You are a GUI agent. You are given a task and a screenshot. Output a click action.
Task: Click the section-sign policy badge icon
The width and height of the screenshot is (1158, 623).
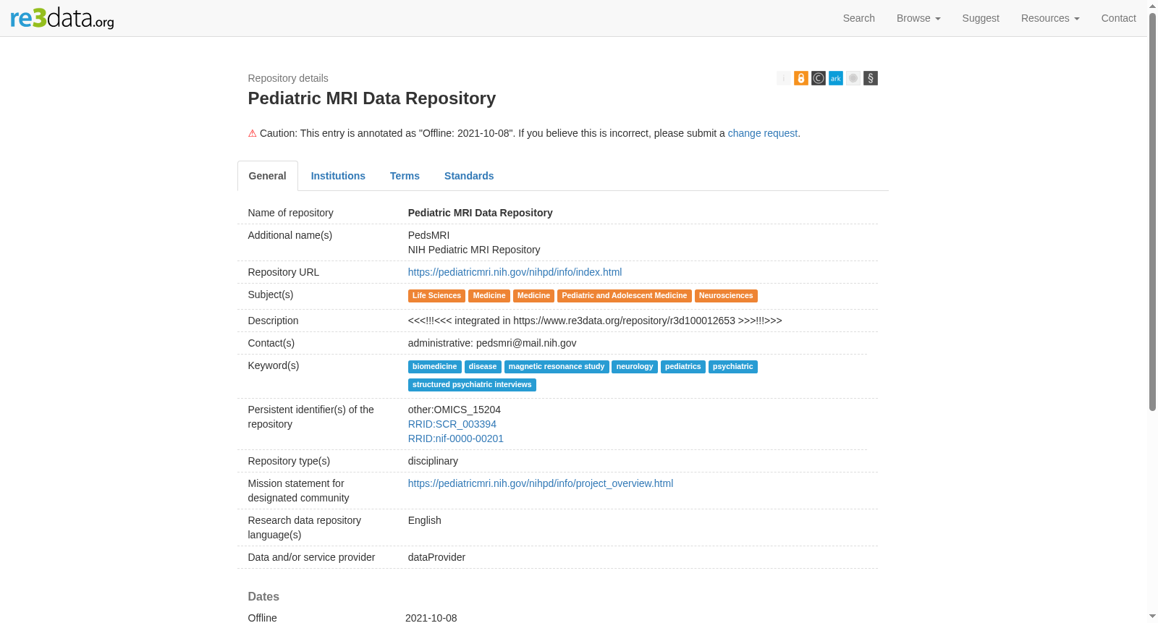pos(871,78)
